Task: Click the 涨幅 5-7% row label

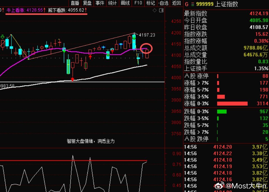Action: pos(196,90)
